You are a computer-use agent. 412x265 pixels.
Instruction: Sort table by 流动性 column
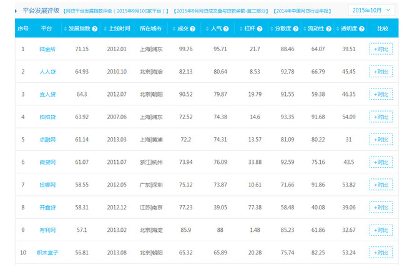[x=305, y=29]
